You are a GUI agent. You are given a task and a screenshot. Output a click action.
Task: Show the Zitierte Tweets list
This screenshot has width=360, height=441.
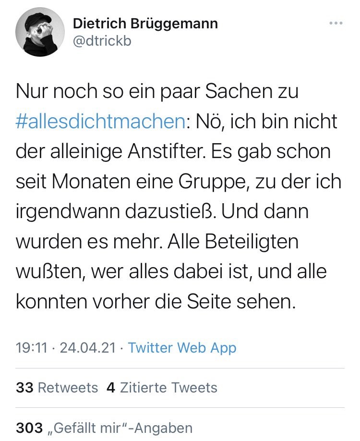[x=168, y=388]
